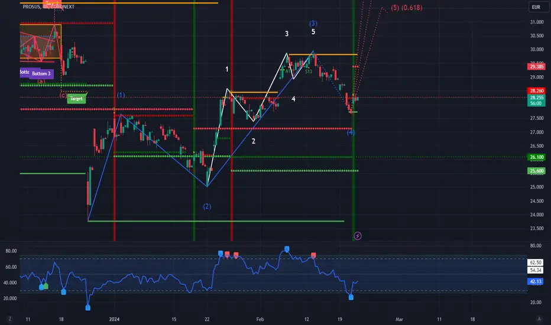Viewport: 551px width, 325px height.
Task: Click the blue RSI marker at the highest RSI peak
Action: [x=287, y=249]
